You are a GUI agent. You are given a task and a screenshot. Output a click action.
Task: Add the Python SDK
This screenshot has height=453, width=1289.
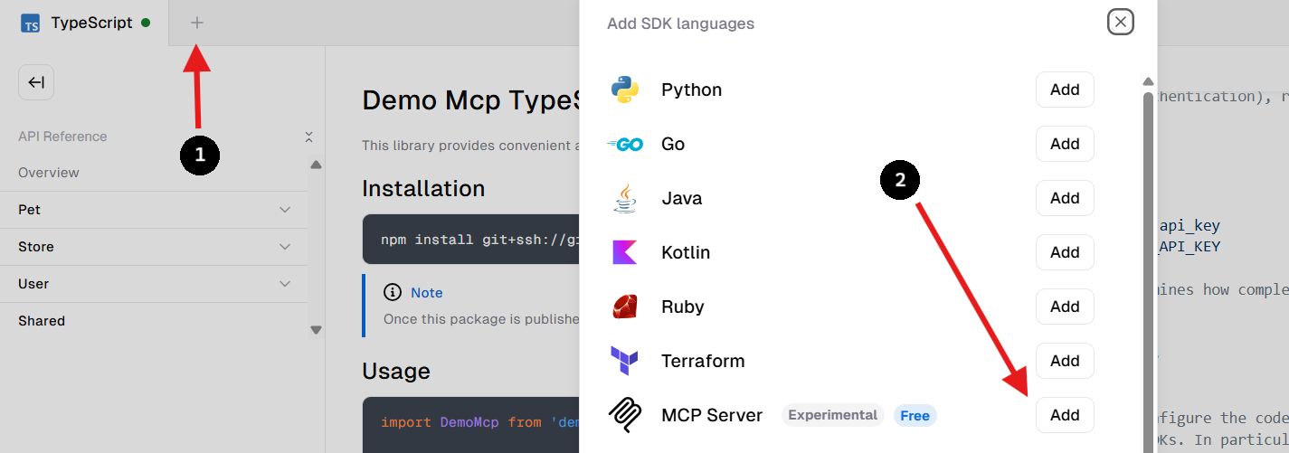1065,90
